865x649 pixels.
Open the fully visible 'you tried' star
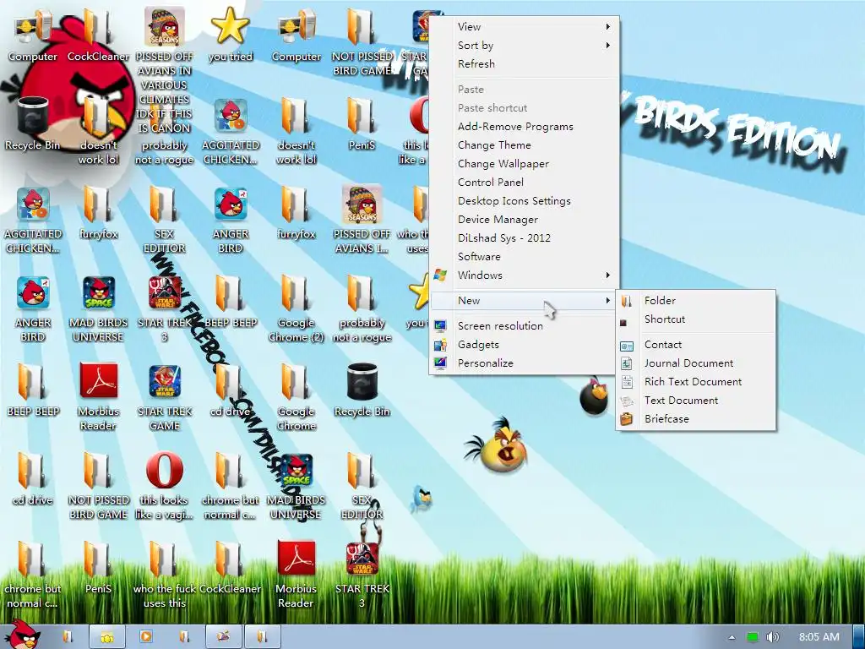click(x=231, y=35)
